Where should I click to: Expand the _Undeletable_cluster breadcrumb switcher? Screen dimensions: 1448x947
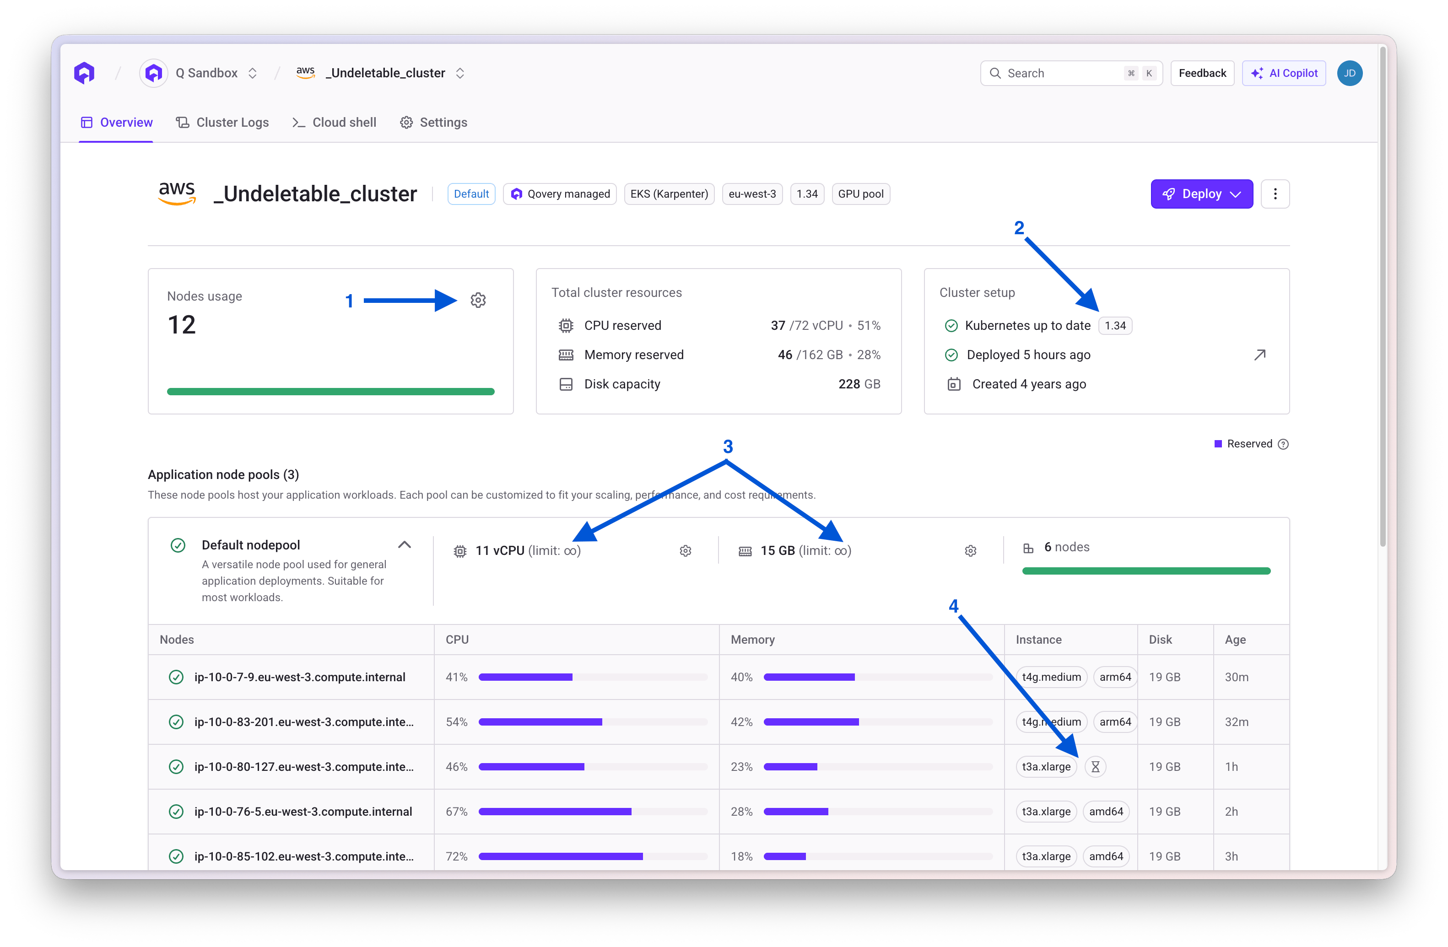click(460, 73)
